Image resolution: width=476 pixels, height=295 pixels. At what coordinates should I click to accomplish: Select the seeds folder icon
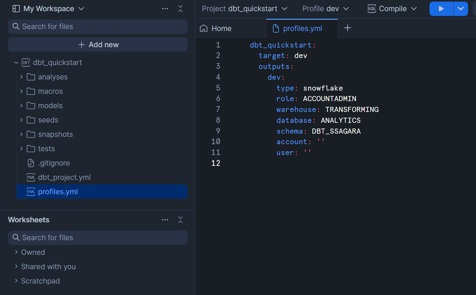click(x=31, y=120)
